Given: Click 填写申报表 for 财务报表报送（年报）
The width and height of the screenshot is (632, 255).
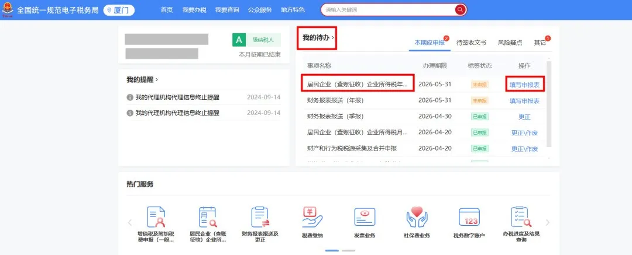Looking at the screenshot, I should (x=524, y=101).
